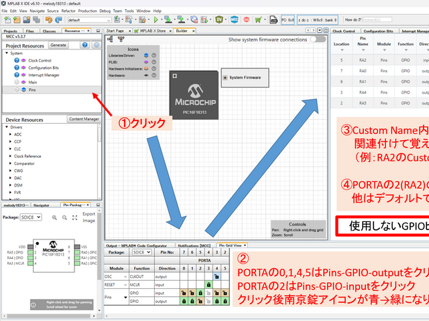
Task: Click the Undo arrow icon
Action: 49,19
